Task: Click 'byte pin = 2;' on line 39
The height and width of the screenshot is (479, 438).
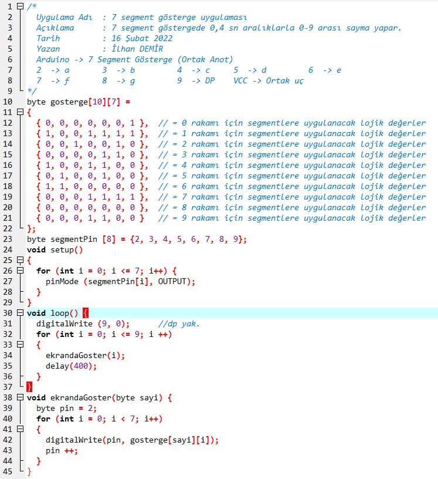Action: point(66,409)
